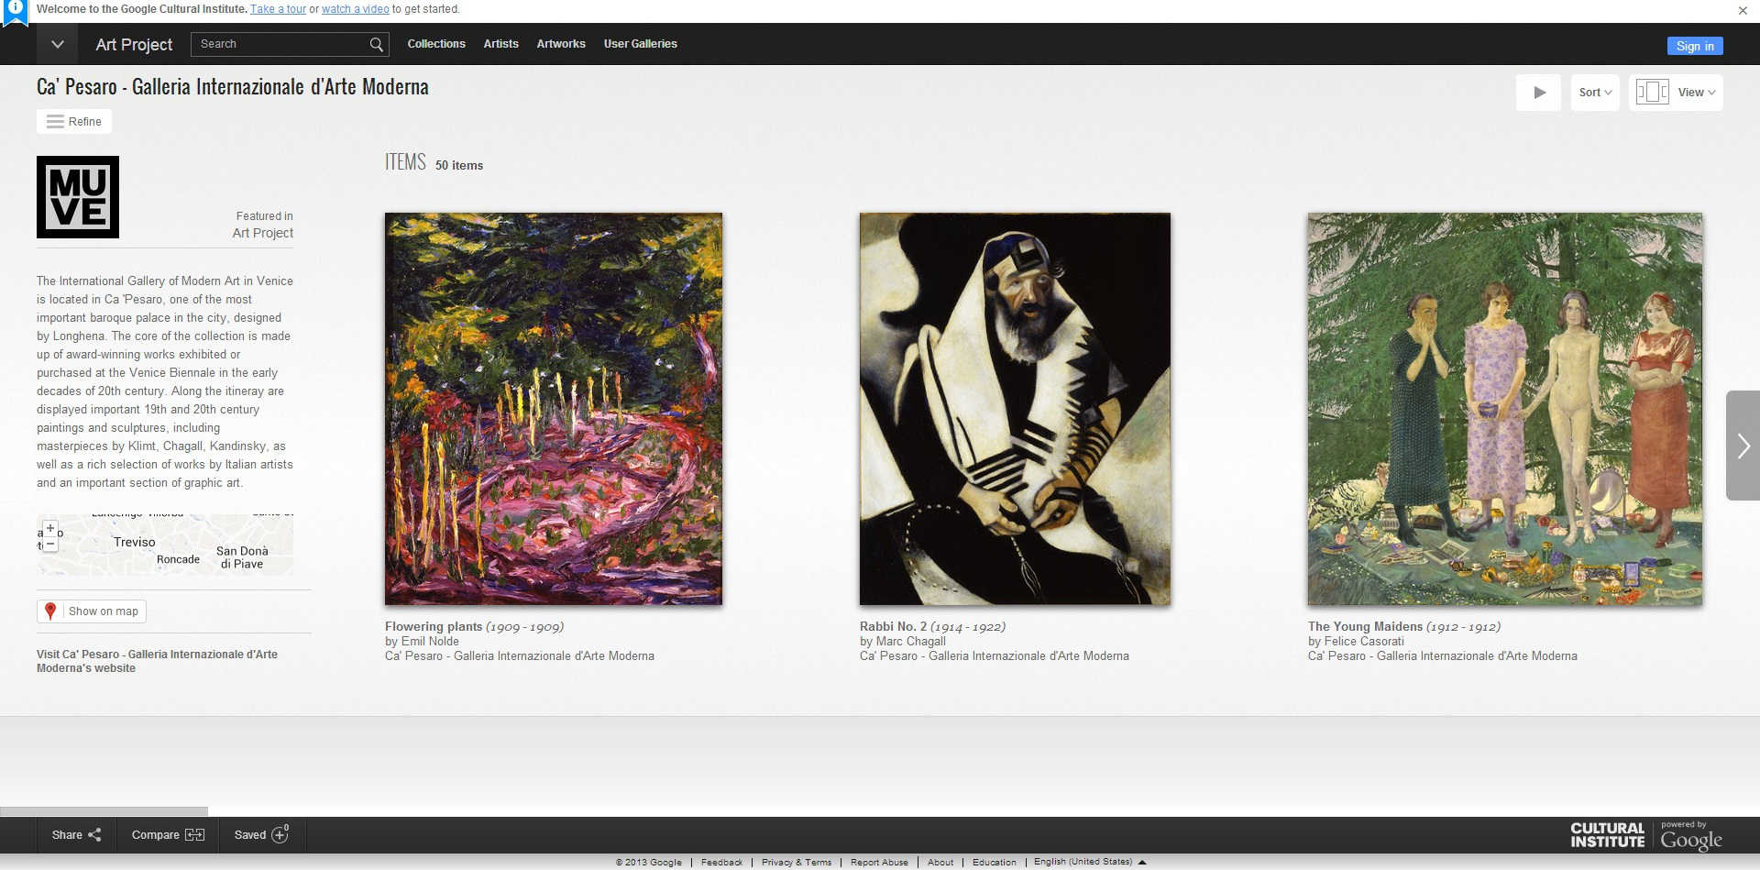Click the info icon in welcome banner
This screenshot has width=1760, height=870.
pyautogui.click(x=16, y=9)
